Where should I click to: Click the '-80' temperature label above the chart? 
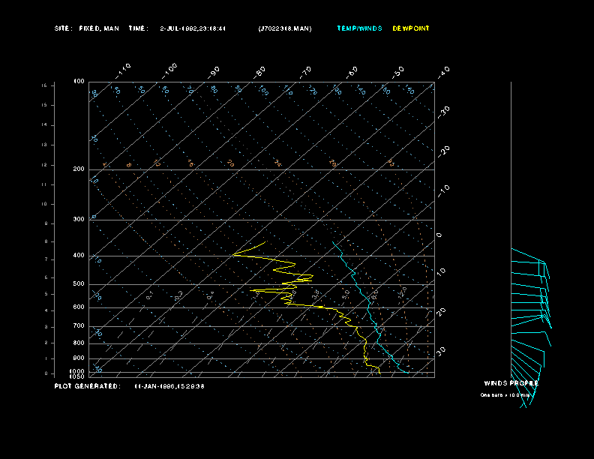259,72
